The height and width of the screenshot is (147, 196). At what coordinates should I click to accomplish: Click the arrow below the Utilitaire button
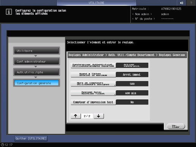(36, 56)
